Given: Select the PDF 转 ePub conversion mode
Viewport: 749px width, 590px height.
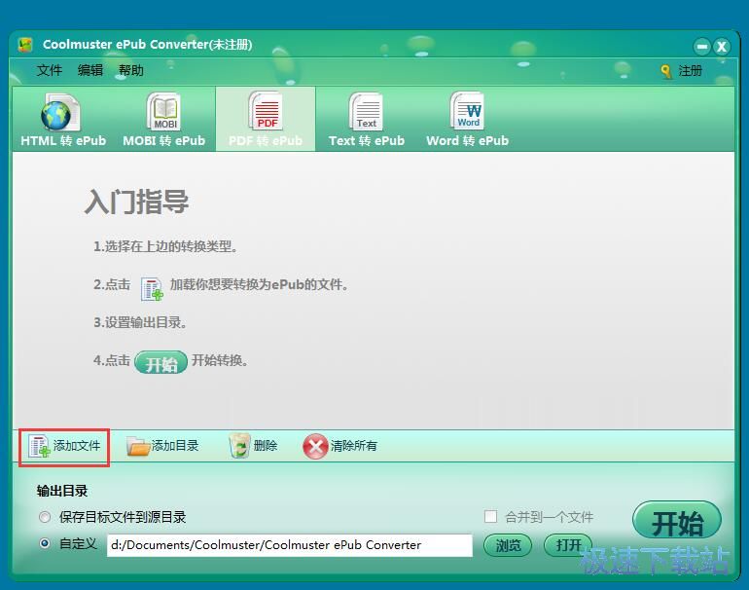Looking at the screenshot, I should pos(266,120).
